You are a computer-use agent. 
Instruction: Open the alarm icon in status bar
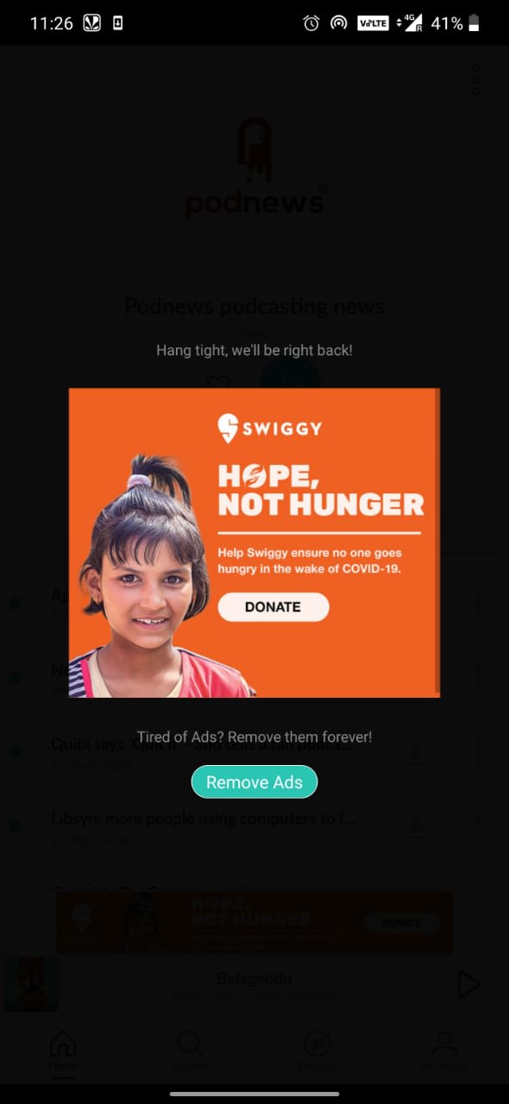[x=311, y=23]
